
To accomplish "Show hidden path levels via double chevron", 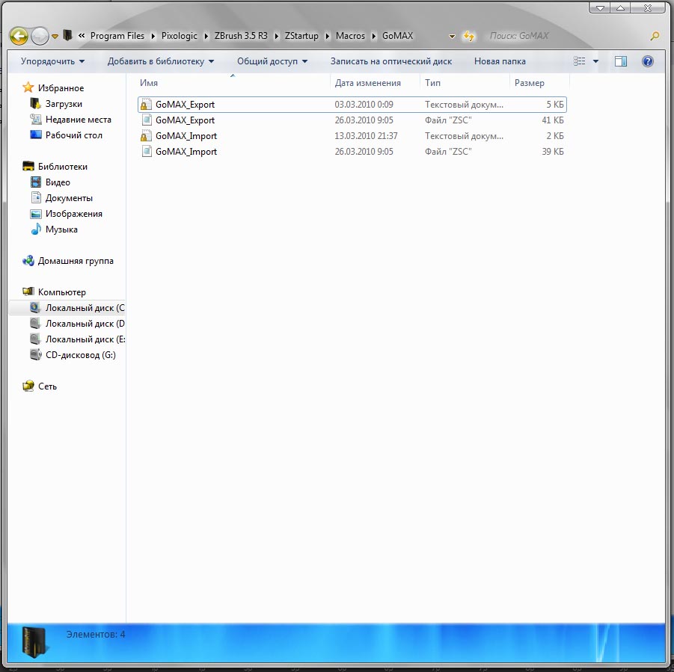I will click(82, 36).
